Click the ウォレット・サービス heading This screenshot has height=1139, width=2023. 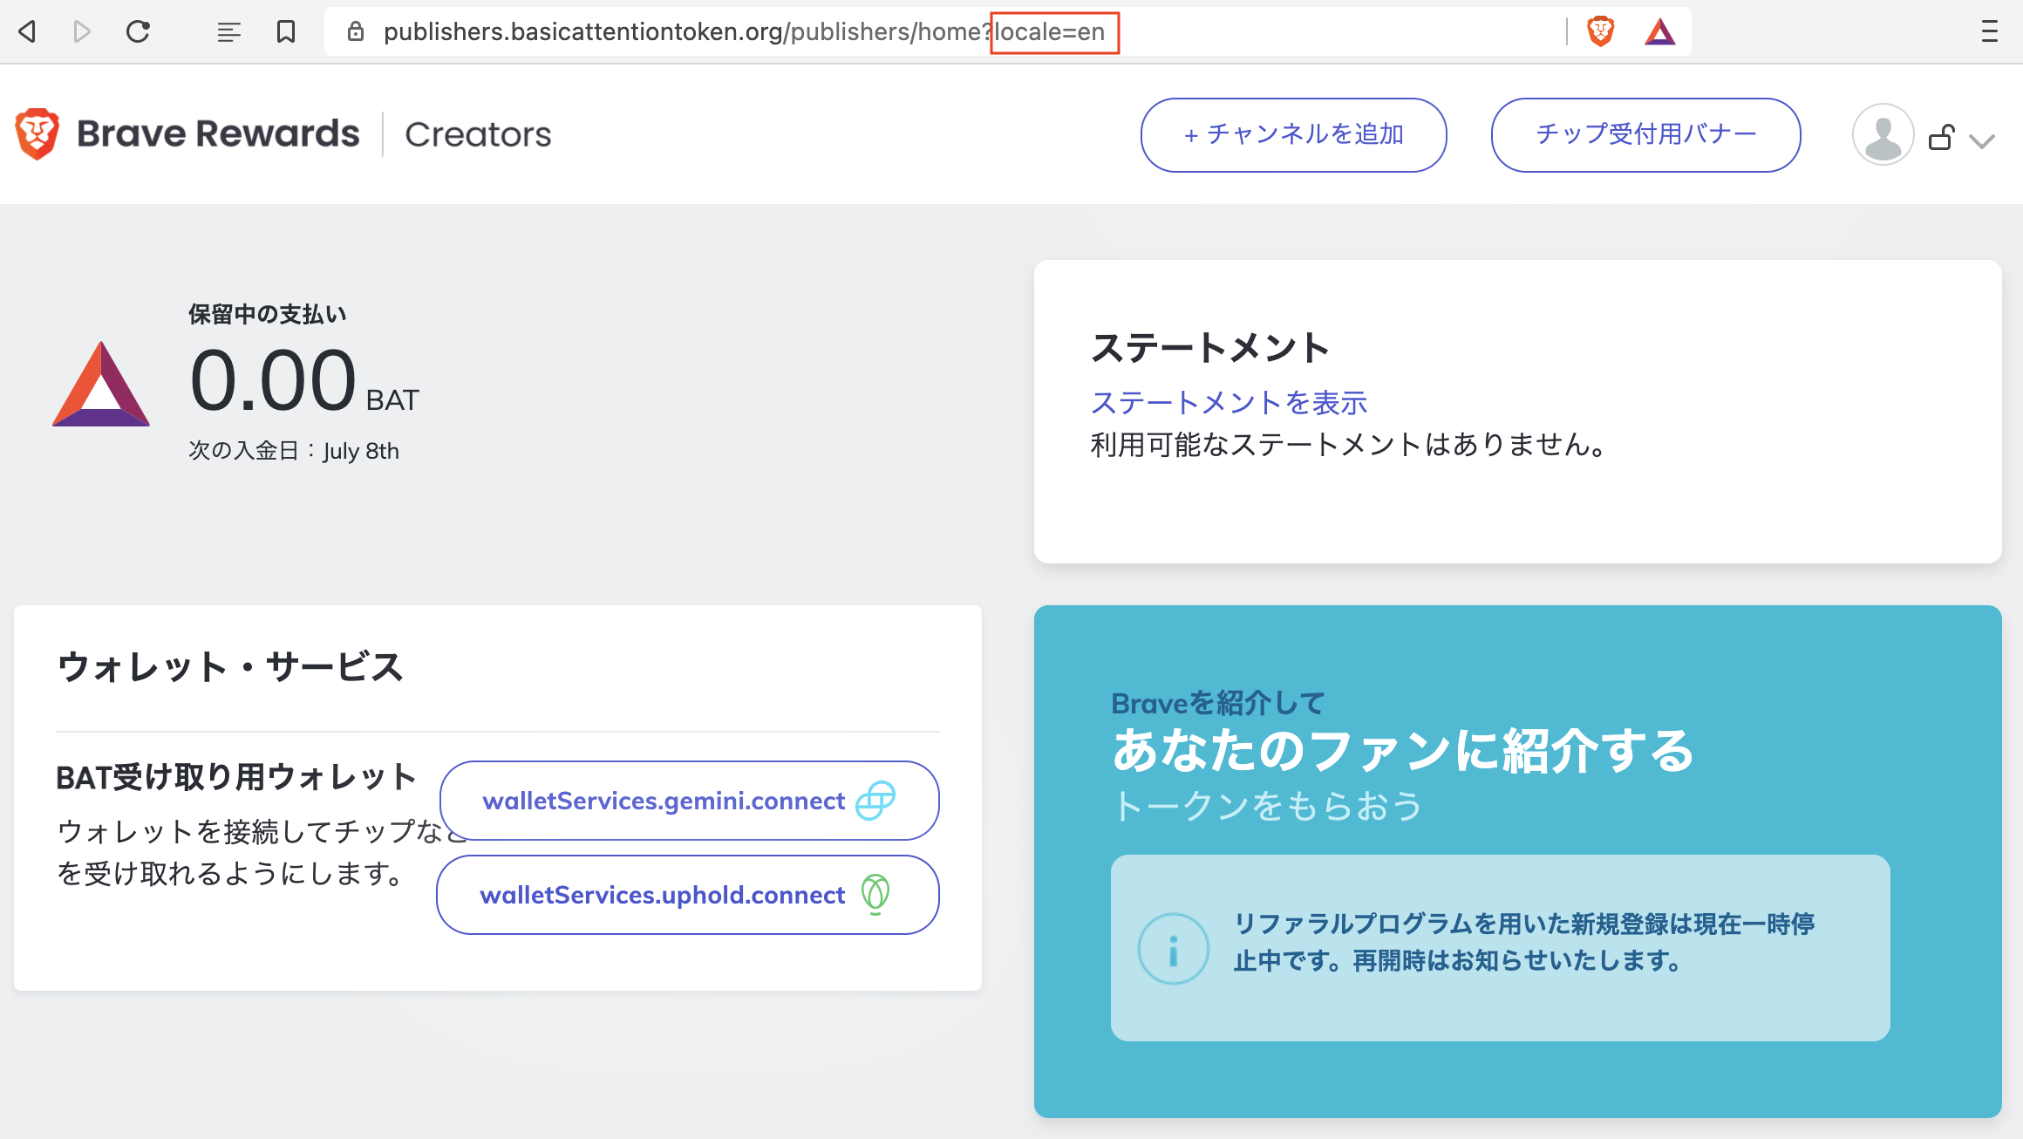pyautogui.click(x=230, y=667)
